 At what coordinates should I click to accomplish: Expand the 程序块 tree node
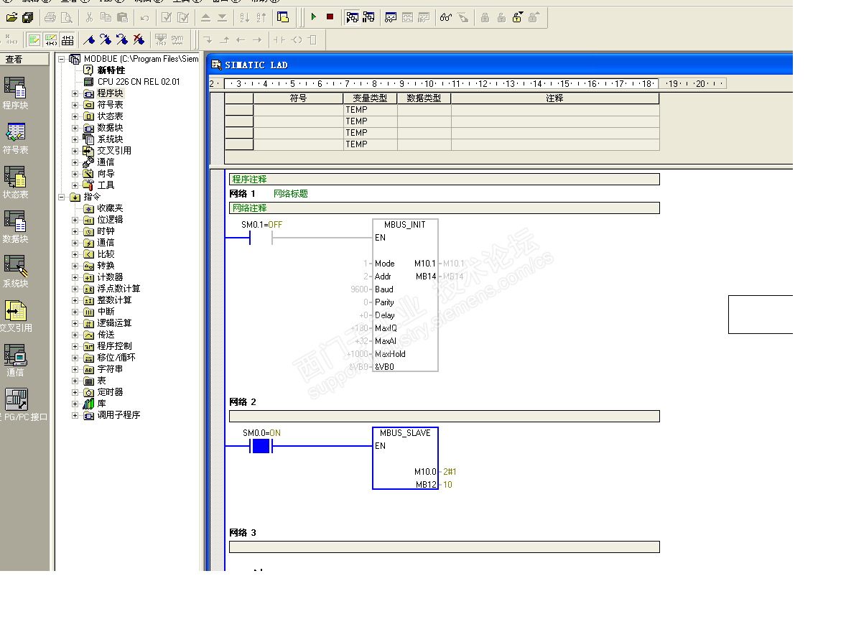(x=75, y=93)
